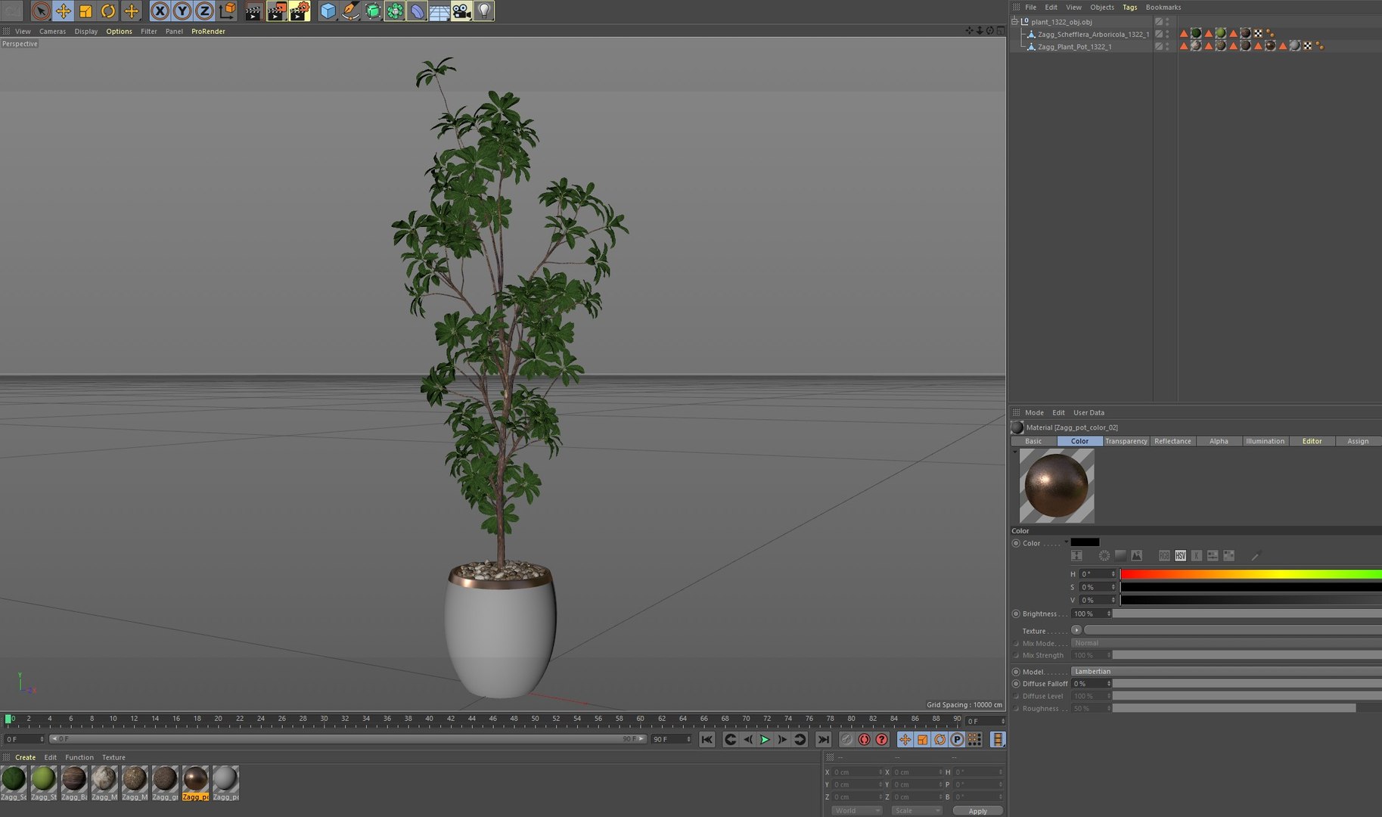Viewport: 1382px width, 817px height.
Task: Switch to the Reflectance material tab
Action: click(x=1172, y=441)
